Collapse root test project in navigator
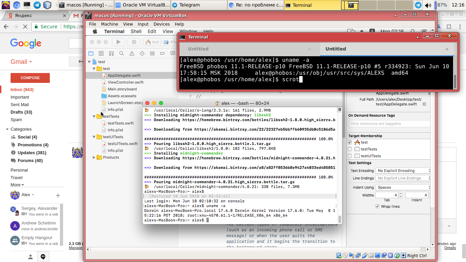466x262 pixels. (89, 62)
